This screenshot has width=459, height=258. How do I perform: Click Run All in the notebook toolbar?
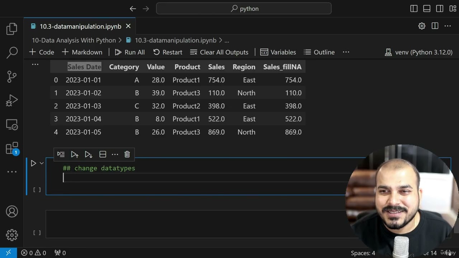tap(130, 52)
